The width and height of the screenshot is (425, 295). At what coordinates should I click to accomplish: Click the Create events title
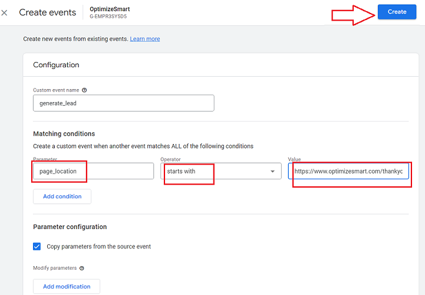coord(47,12)
